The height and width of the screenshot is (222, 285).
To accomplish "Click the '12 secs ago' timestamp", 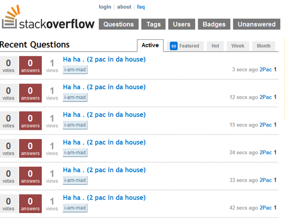I will coord(244,97).
